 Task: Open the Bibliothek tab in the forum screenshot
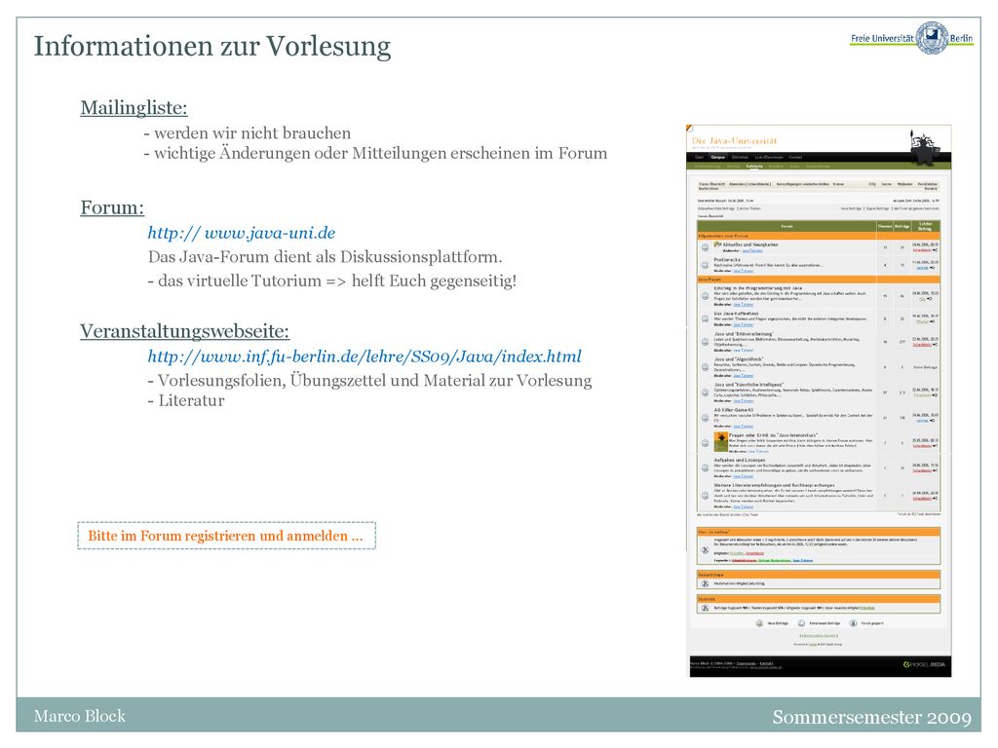(x=740, y=157)
